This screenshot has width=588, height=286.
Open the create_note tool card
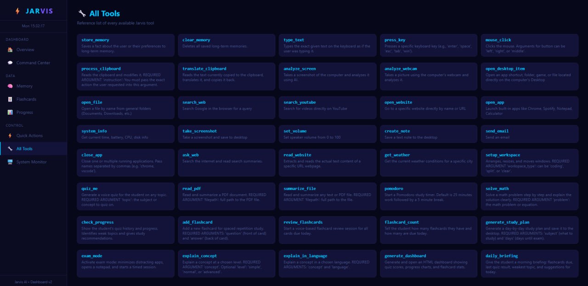point(429,134)
